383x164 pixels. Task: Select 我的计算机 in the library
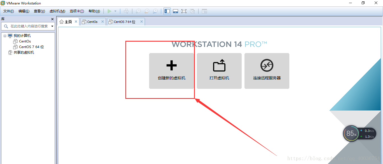[x=22, y=36]
